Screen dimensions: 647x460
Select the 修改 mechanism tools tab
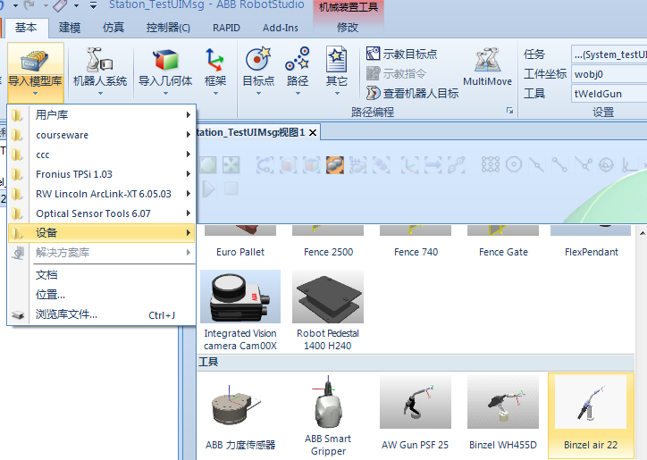(x=348, y=28)
